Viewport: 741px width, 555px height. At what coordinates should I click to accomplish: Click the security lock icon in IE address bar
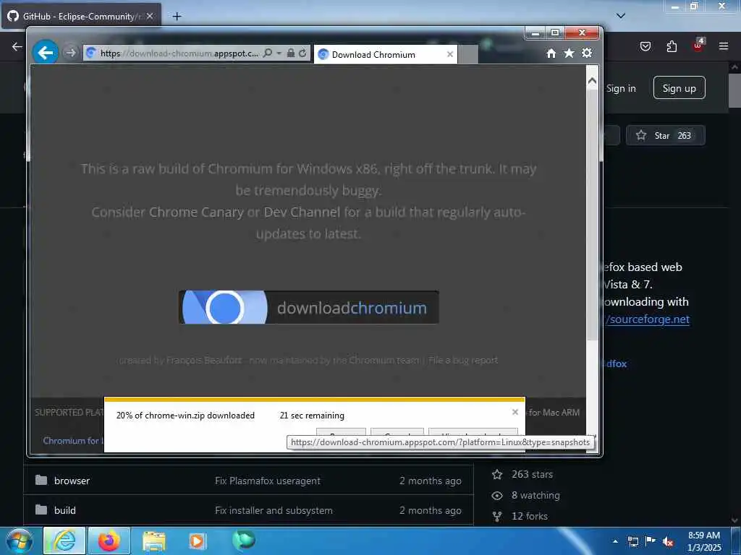tap(291, 53)
